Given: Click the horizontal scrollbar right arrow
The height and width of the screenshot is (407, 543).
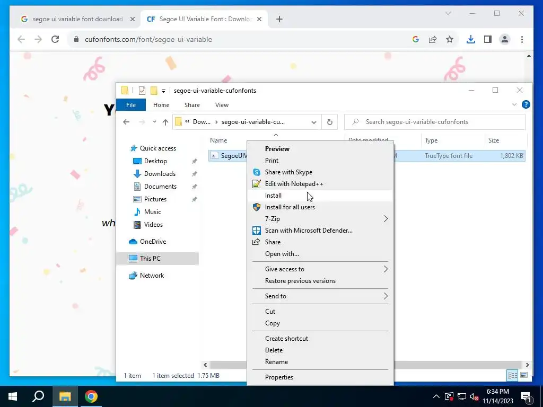Looking at the screenshot, I should click(528, 365).
